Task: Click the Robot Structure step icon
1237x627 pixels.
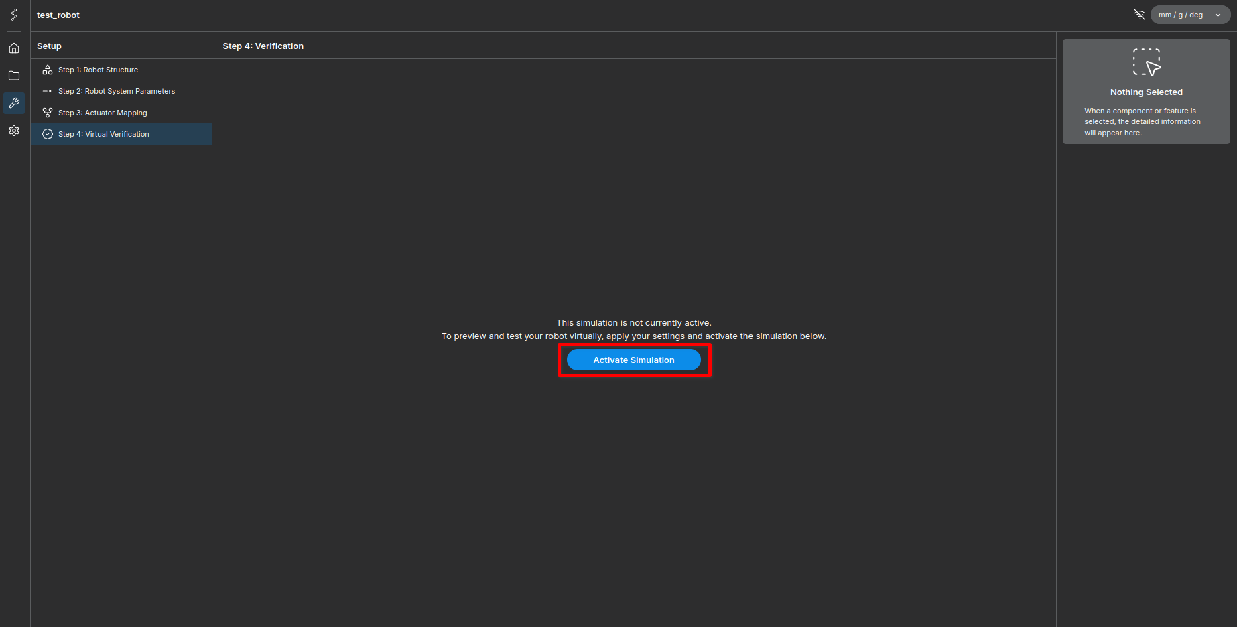Action: pyautogui.click(x=48, y=70)
